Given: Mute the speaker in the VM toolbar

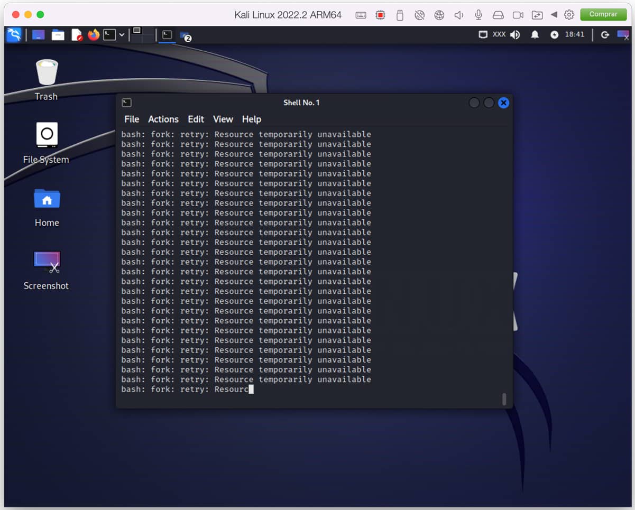Looking at the screenshot, I should (x=458, y=15).
